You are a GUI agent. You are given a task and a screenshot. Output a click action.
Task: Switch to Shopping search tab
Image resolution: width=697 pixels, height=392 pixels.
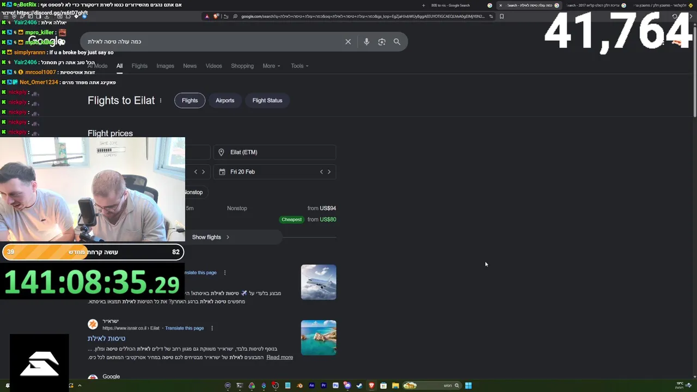(242, 66)
